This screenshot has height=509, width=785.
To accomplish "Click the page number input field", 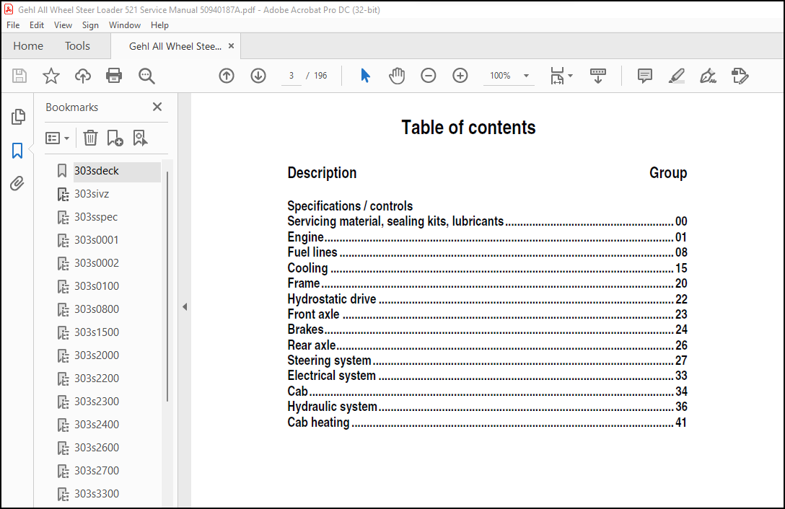I will click(x=291, y=76).
